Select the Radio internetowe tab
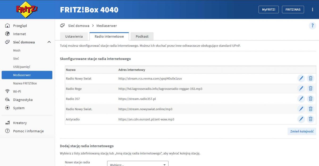Viewport: 319px width, 166px height. [109, 36]
